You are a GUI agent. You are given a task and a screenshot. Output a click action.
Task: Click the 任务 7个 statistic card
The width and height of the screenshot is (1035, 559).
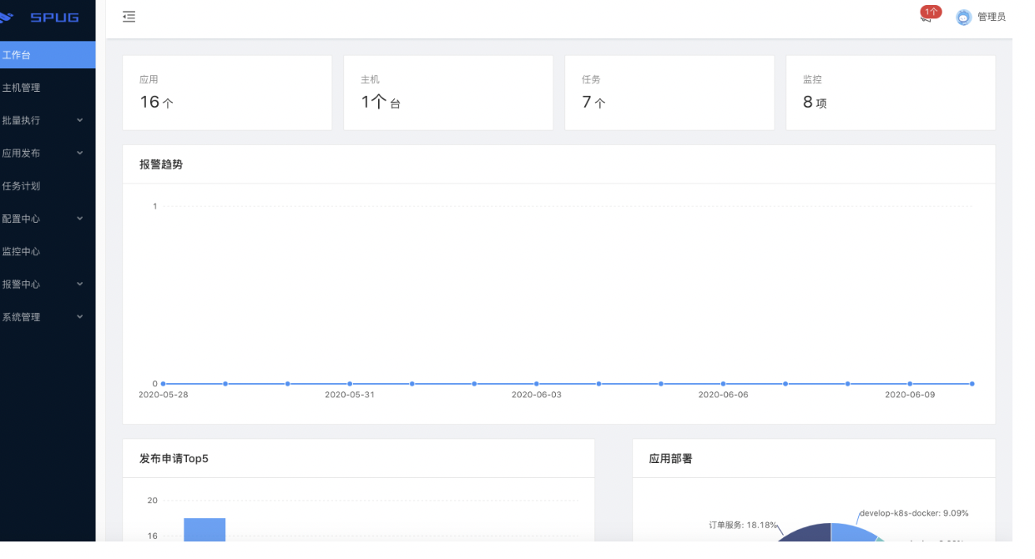tap(669, 93)
